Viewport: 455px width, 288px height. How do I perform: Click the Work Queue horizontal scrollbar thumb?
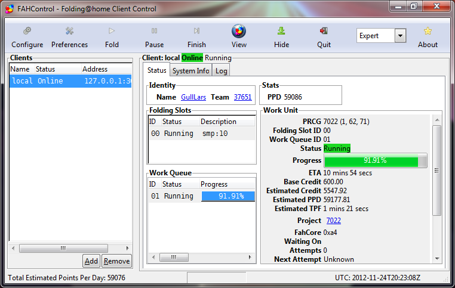[x=174, y=257]
